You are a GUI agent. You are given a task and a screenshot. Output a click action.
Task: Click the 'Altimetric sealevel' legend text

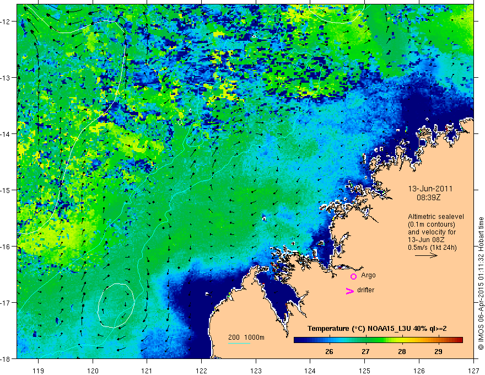(x=436, y=217)
